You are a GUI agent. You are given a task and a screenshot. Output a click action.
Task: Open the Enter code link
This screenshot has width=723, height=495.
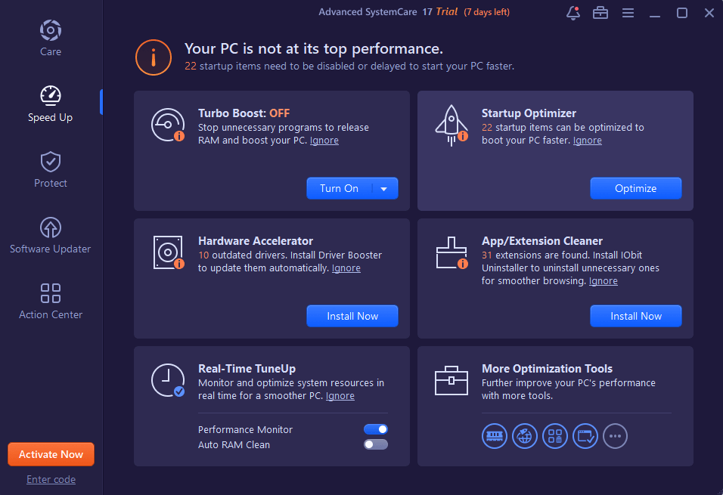coord(51,479)
